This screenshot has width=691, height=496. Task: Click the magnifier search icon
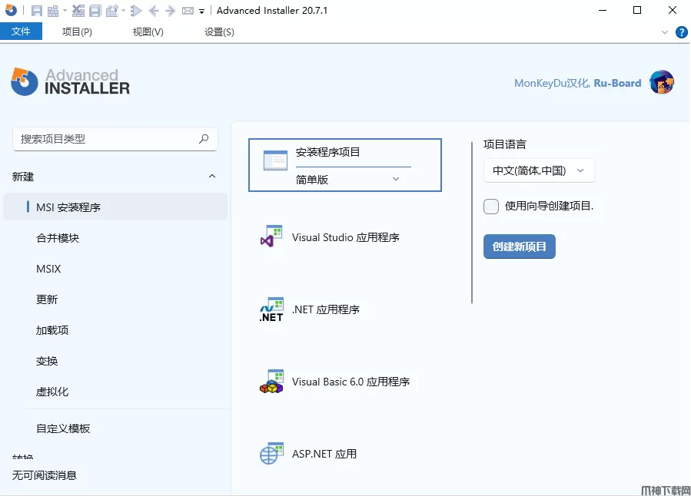(x=204, y=139)
